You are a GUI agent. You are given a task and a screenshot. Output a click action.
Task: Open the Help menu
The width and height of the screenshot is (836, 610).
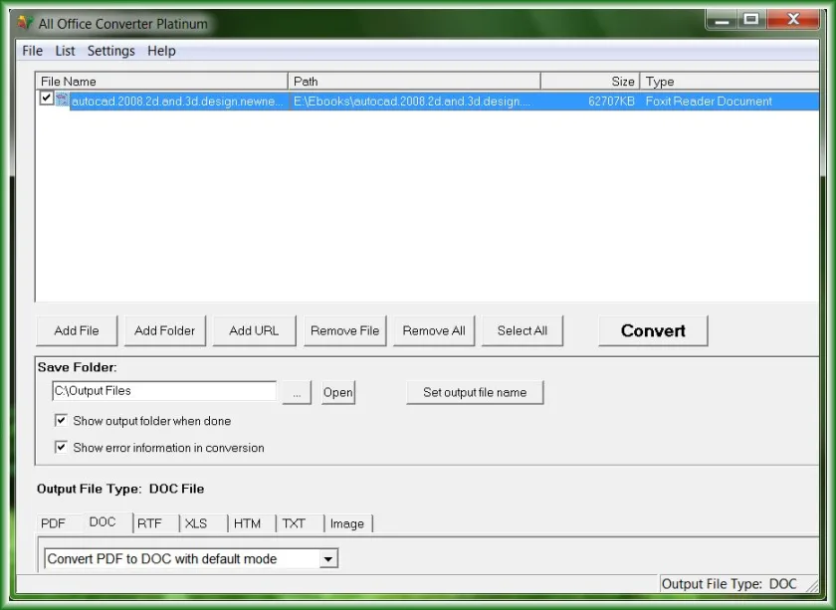click(x=161, y=51)
